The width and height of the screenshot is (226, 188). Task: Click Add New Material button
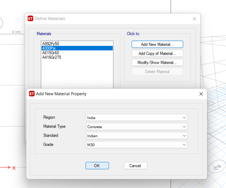[x=157, y=44]
